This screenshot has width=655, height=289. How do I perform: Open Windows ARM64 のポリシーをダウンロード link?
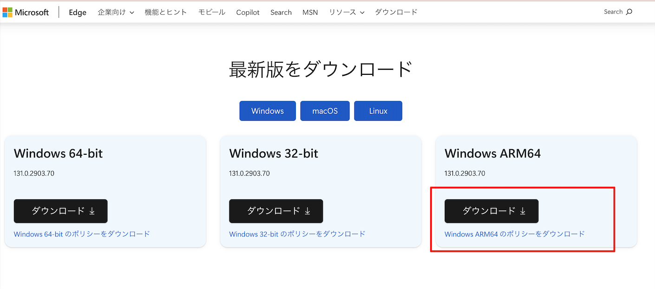pyautogui.click(x=515, y=234)
